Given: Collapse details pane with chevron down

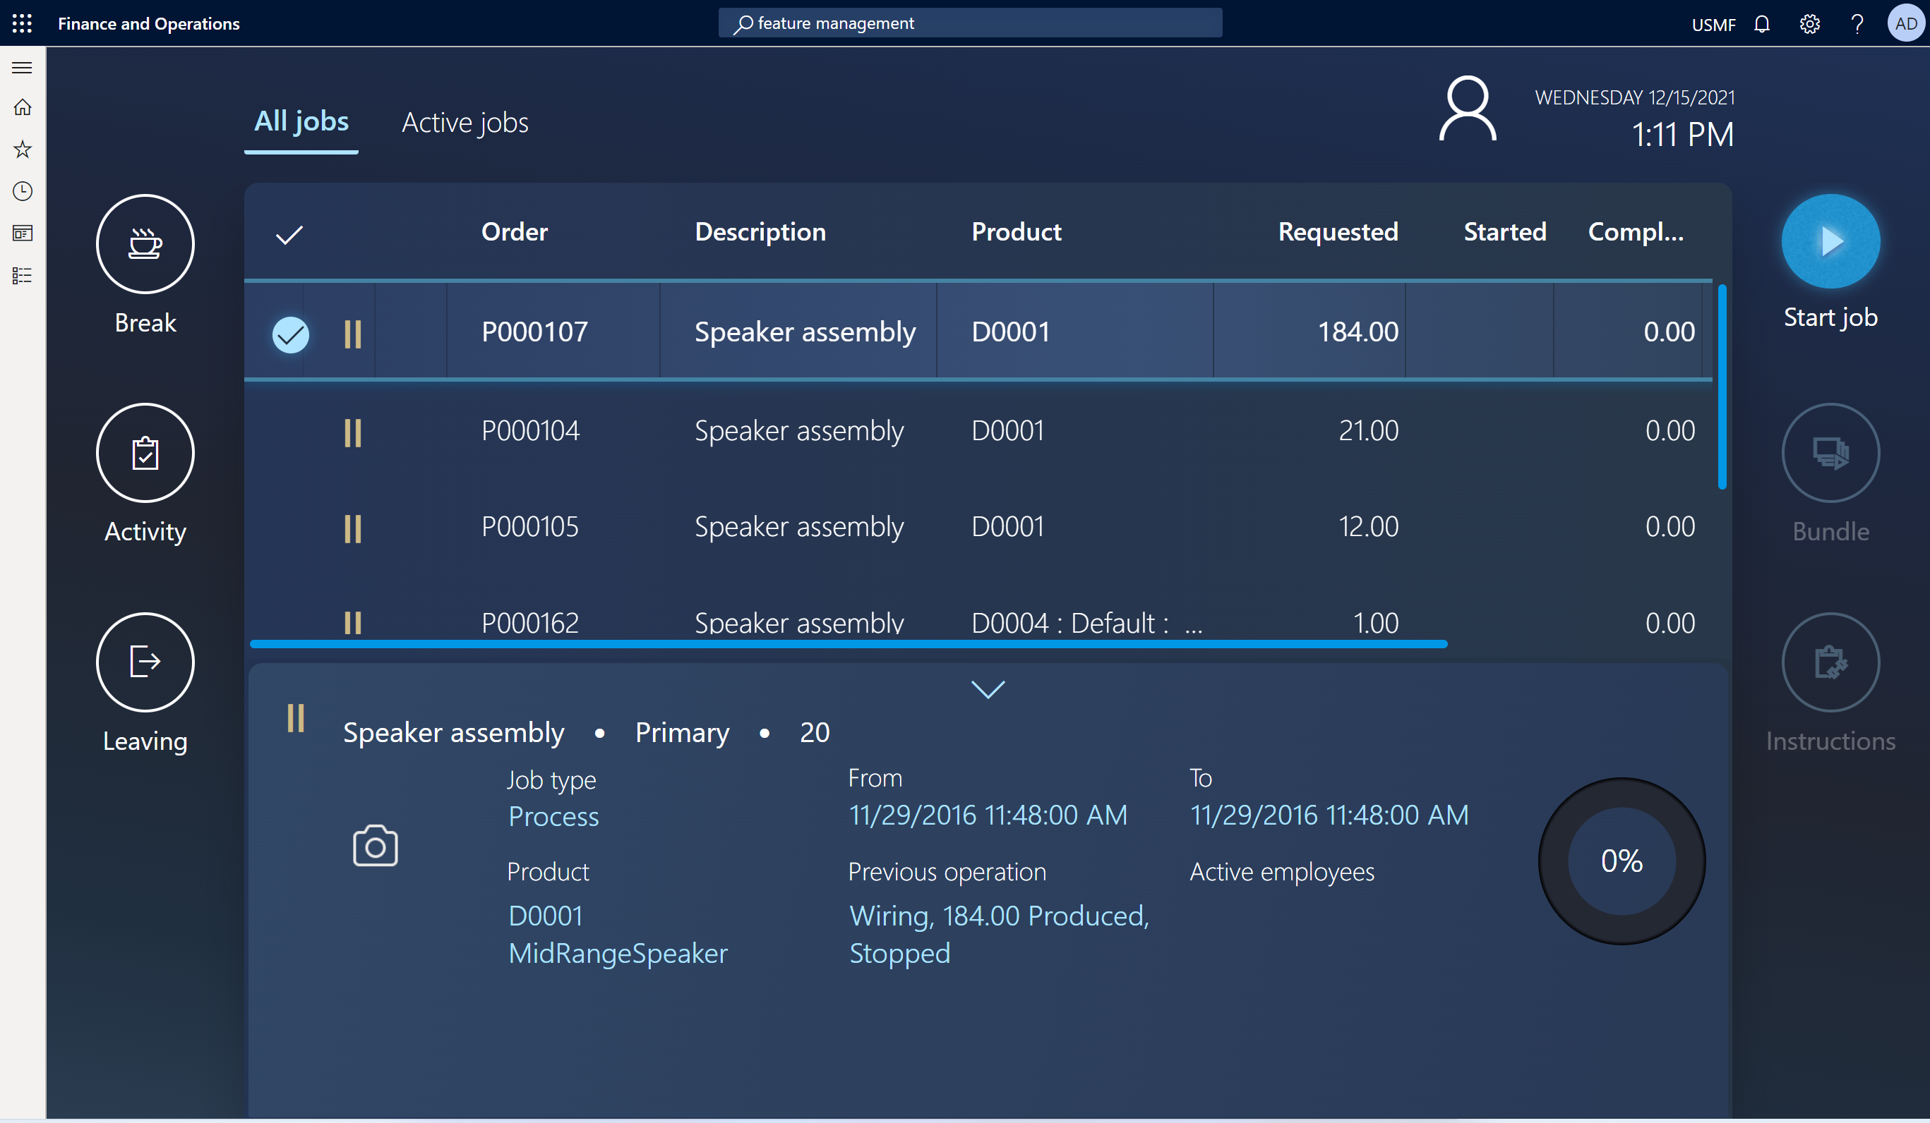Looking at the screenshot, I should pos(987,689).
